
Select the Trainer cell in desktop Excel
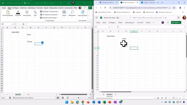(x=31, y=42)
